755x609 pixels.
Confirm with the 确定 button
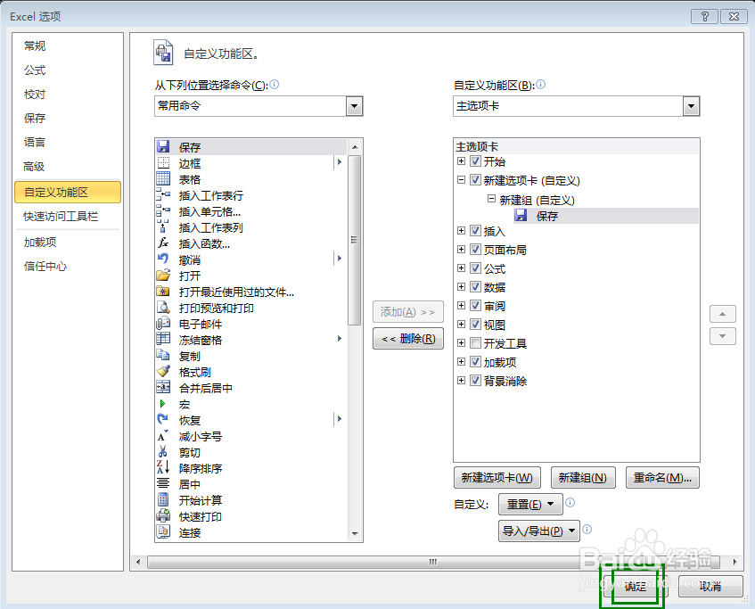click(x=635, y=586)
